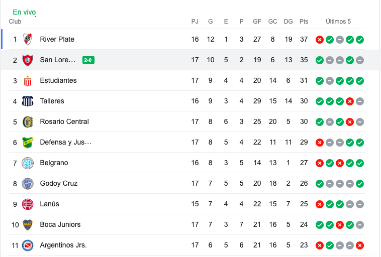Click the Belgrano club crest
381x257 pixels.
(28, 163)
